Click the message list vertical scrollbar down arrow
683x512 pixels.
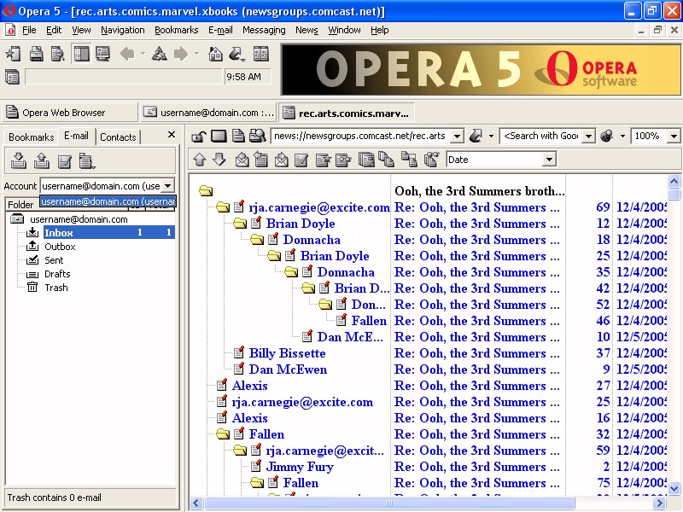(x=674, y=488)
